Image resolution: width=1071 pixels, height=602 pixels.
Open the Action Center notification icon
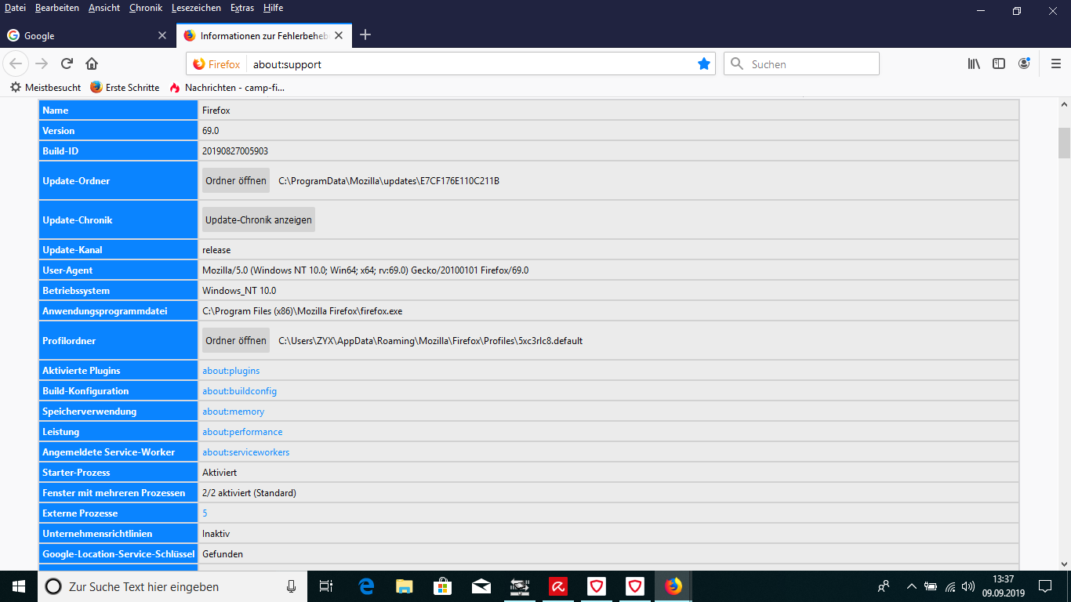point(1045,586)
